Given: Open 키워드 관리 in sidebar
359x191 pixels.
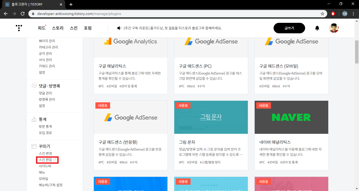Looking at the screenshot, I should (47, 66).
